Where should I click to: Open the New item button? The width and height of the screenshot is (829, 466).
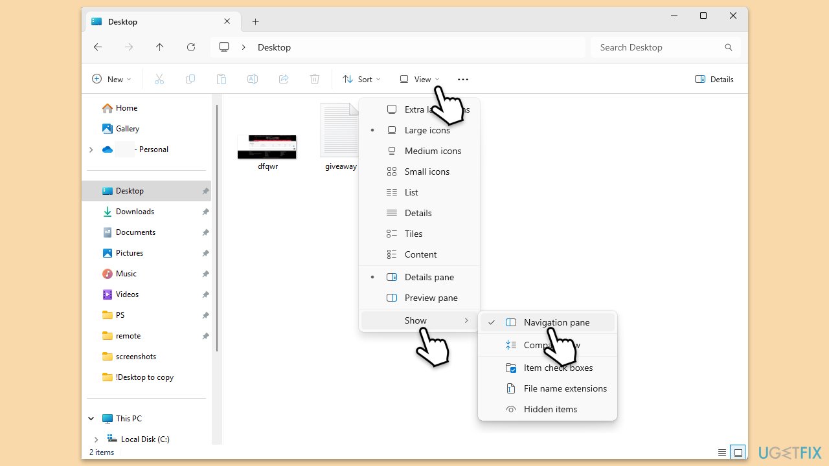click(x=111, y=80)
